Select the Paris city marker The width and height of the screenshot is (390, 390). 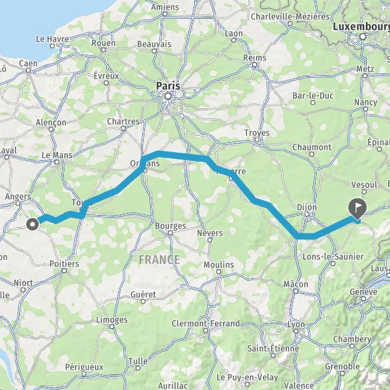click(168, 96)
